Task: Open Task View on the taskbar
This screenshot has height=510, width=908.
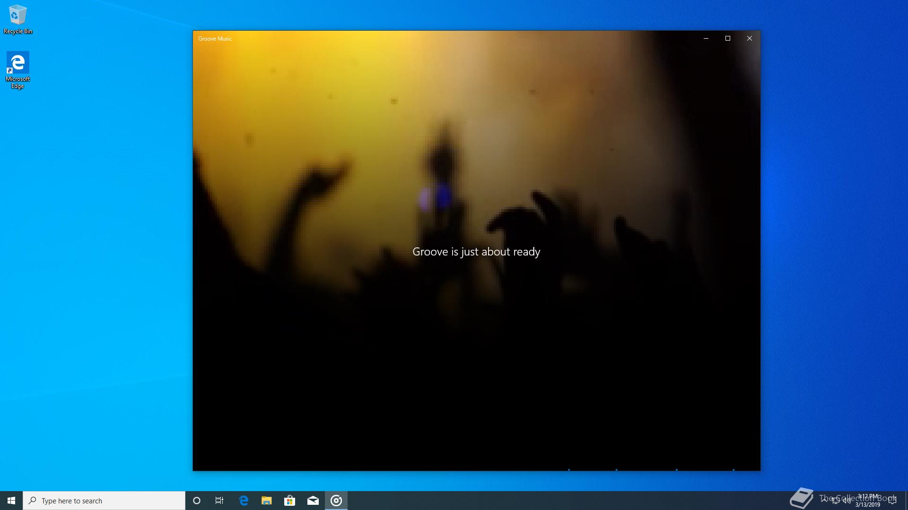Action: click(x=219, y=501)
